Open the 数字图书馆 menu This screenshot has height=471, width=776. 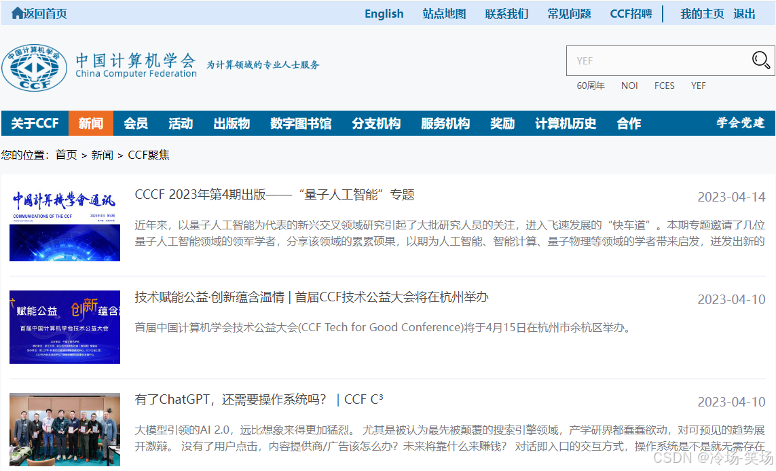(301, 124)
